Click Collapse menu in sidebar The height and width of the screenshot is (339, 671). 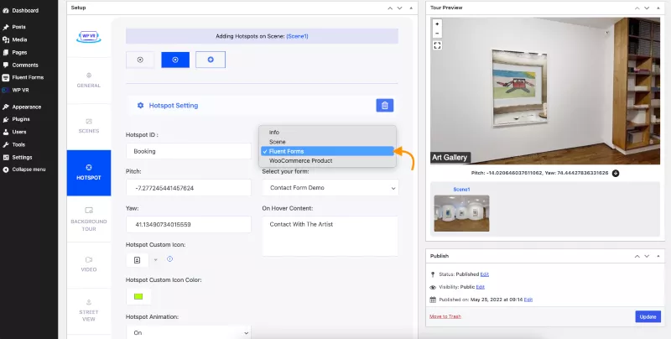(x=24, y=169)
